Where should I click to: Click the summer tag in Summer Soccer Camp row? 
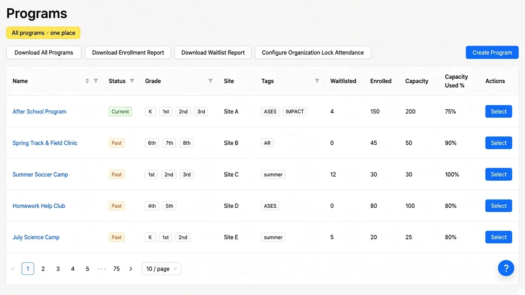[x=273, y=175]
